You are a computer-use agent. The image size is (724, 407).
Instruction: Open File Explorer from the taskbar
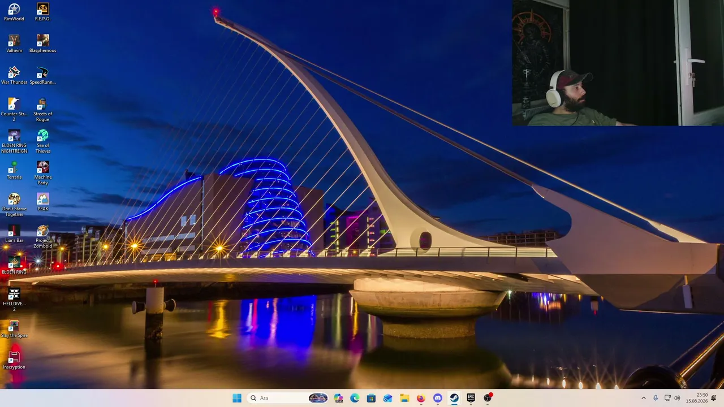[404, 398]
